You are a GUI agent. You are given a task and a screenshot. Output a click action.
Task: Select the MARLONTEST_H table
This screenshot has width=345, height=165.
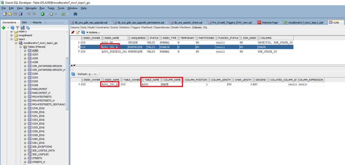tap(41, 93)
